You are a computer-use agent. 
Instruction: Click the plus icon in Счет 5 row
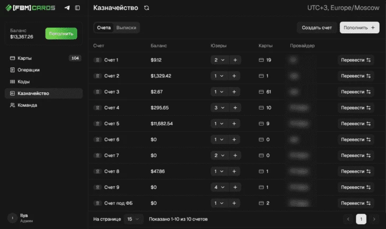(x=234, y=124)
